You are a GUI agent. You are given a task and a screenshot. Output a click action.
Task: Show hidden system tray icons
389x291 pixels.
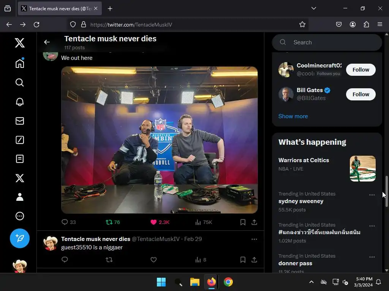click(x=312, y=282)
